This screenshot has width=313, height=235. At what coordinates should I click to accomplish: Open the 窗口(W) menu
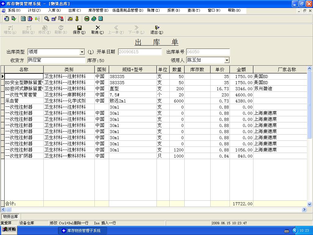click(214, 10)
